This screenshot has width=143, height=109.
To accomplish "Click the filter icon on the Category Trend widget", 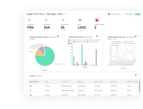I will 136,36.
